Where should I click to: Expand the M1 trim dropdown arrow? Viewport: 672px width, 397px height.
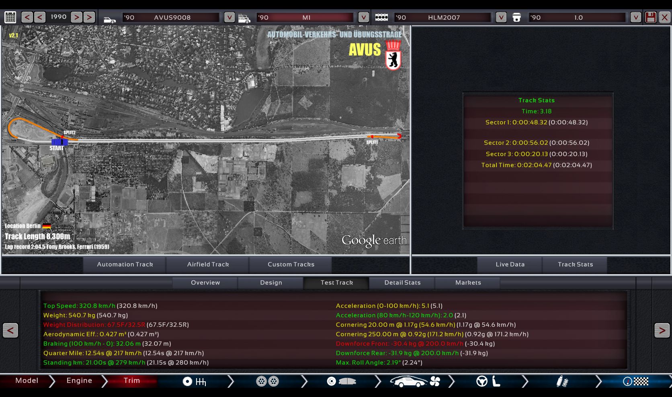(363, 17)
